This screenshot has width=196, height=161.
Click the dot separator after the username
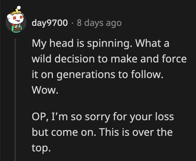tap(72, 23)
